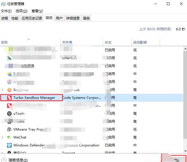Switch to the 用户 tab

[59, 18]
